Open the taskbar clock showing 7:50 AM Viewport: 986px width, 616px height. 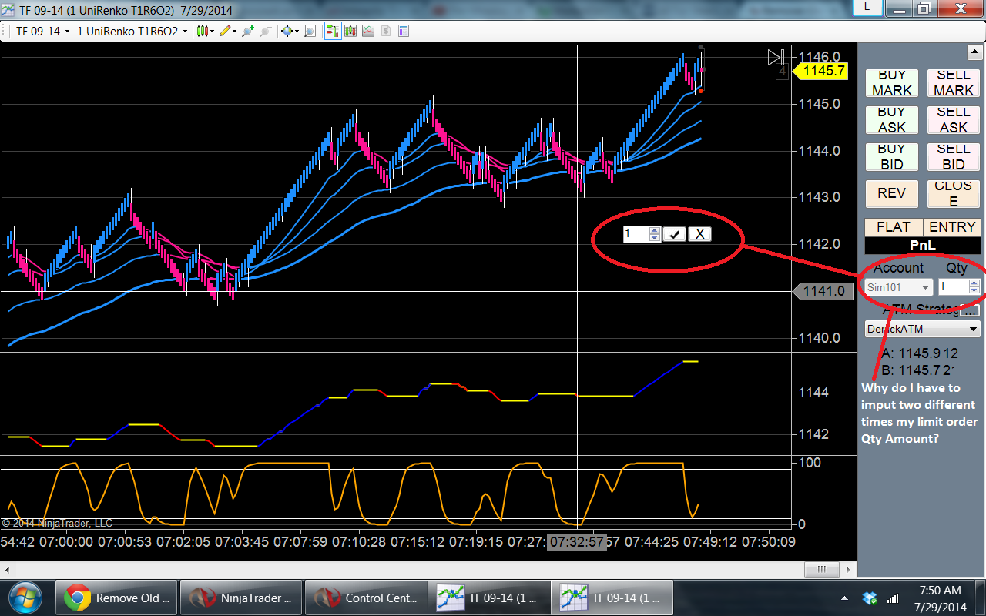click(940, 598)
